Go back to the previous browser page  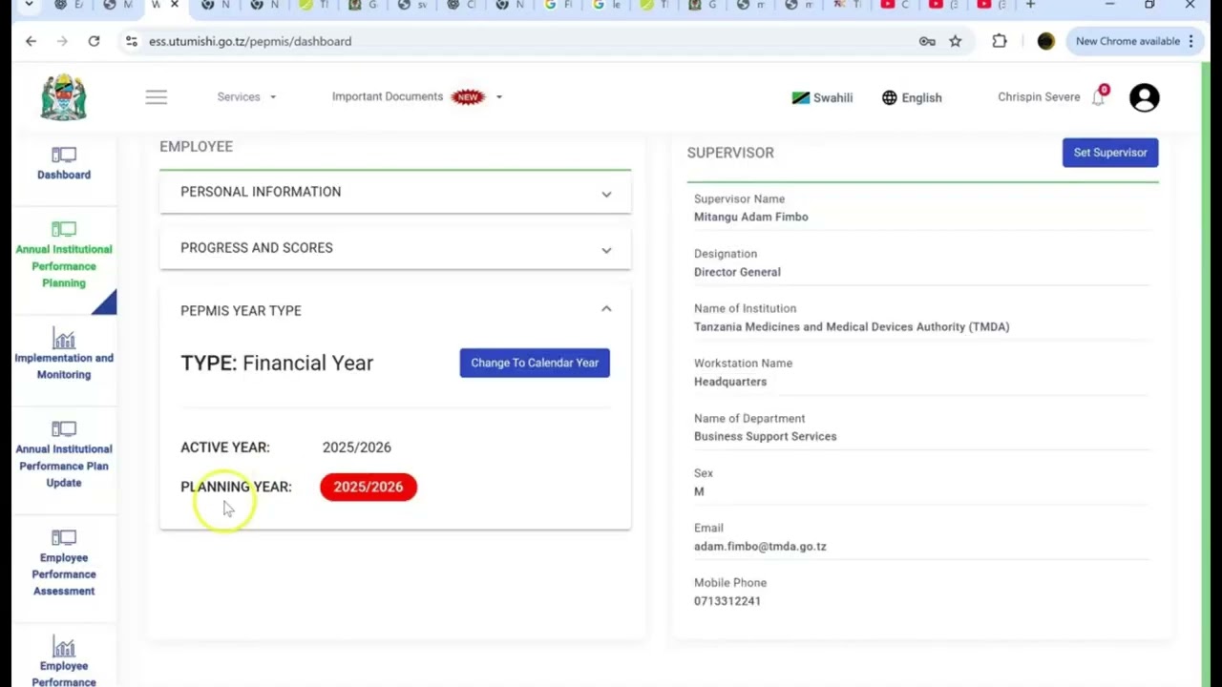(31, 41)
